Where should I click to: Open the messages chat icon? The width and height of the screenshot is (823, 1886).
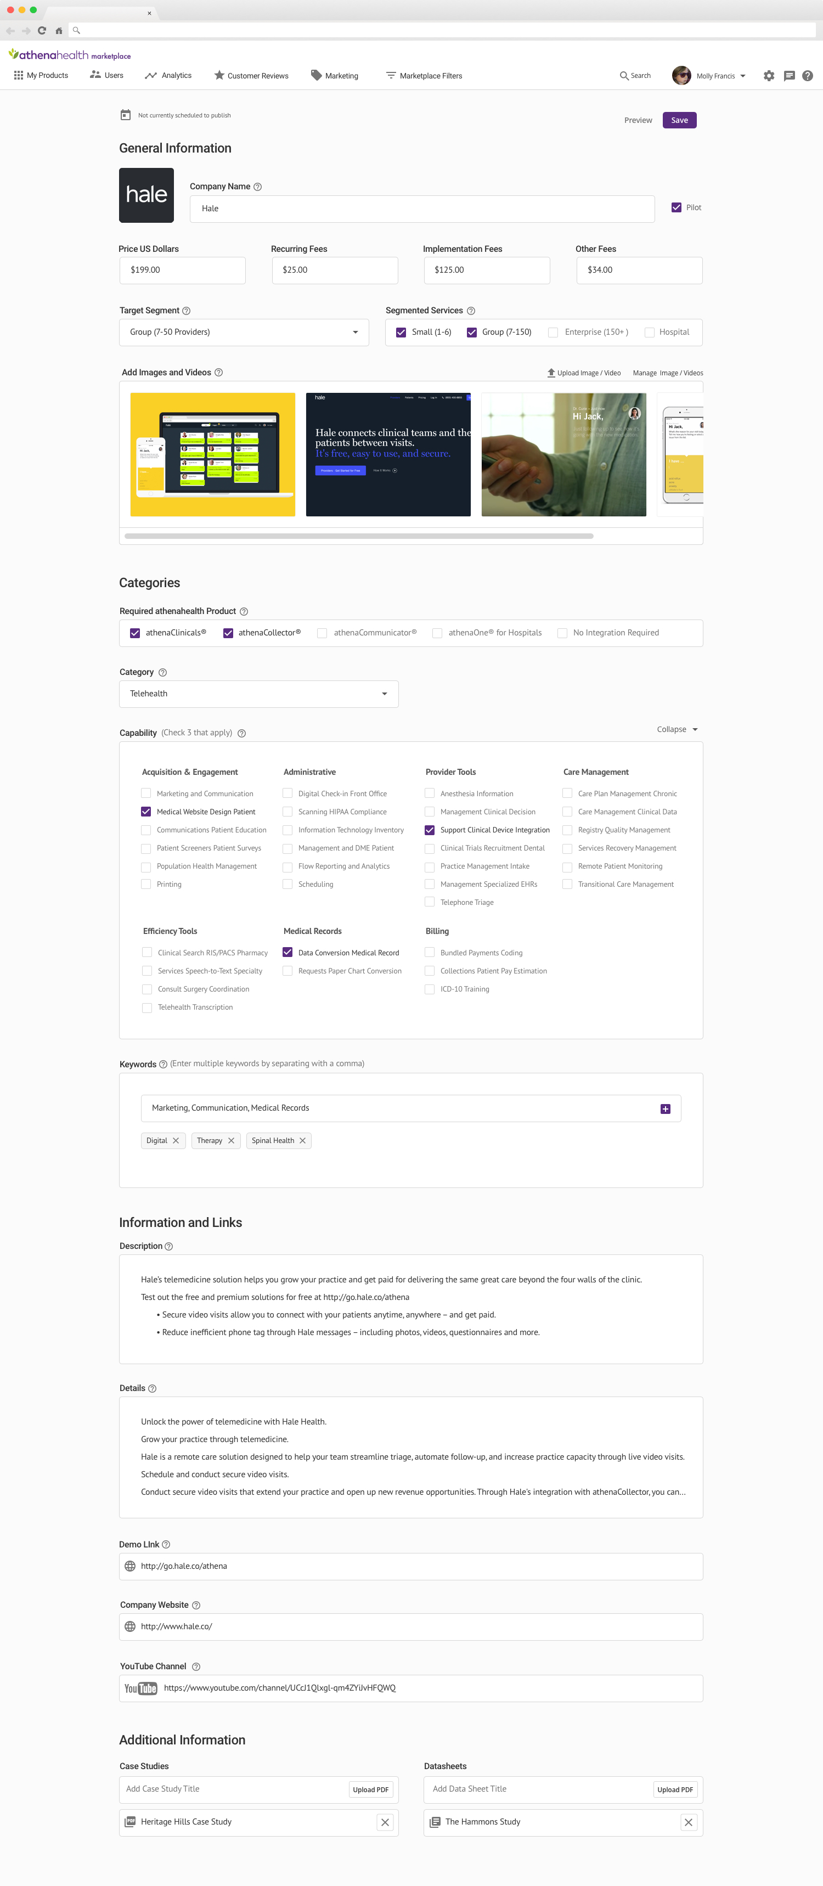point(790,75)
